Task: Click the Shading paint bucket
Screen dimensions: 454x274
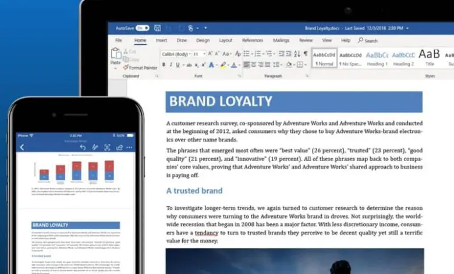Action: 289,64
